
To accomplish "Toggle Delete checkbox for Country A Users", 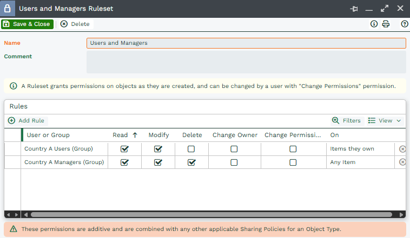I will point(191,149).
